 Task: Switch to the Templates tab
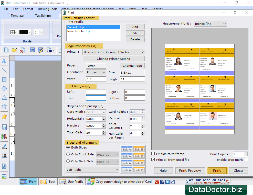[18, 16]
